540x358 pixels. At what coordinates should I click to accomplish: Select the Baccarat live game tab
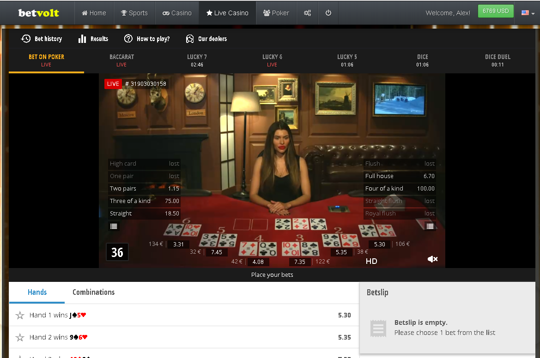click(x=121, y=60)
